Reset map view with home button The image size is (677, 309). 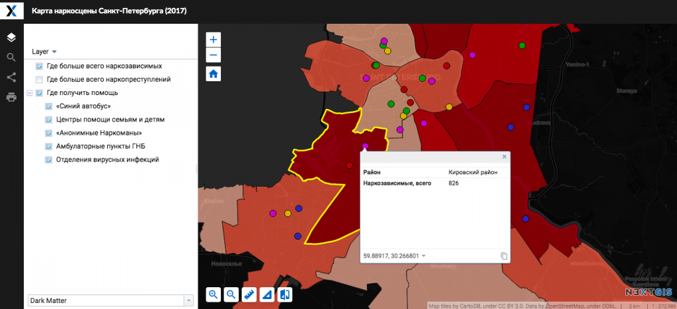coord(214,73)
